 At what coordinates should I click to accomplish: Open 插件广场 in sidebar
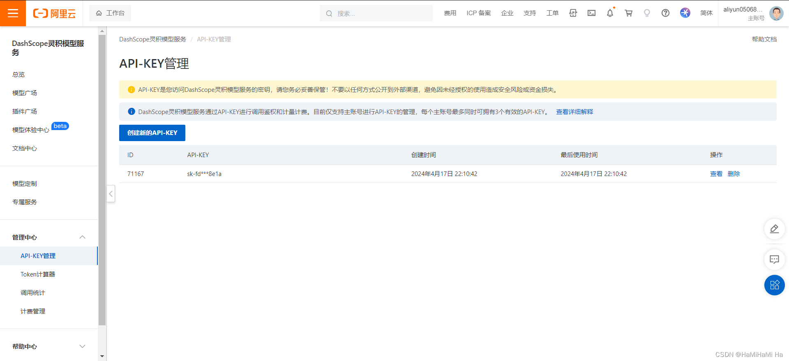pyautogui.click(x=25, y=112)
